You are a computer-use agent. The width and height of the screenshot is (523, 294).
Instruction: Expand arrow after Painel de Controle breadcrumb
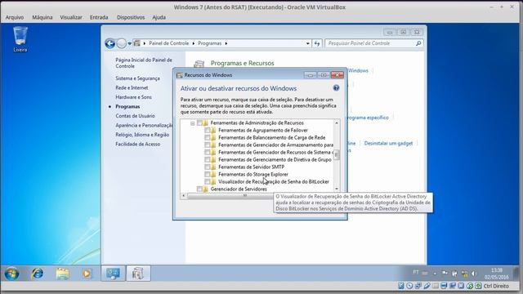coord(193,43)
